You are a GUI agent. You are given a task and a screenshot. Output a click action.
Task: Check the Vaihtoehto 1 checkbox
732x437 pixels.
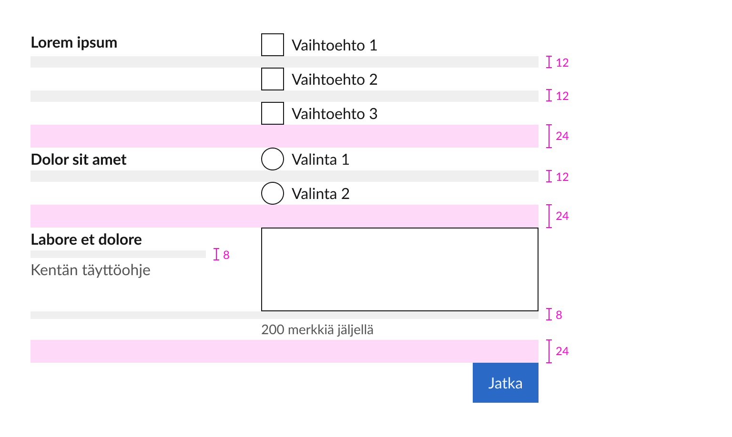point(273,45)
